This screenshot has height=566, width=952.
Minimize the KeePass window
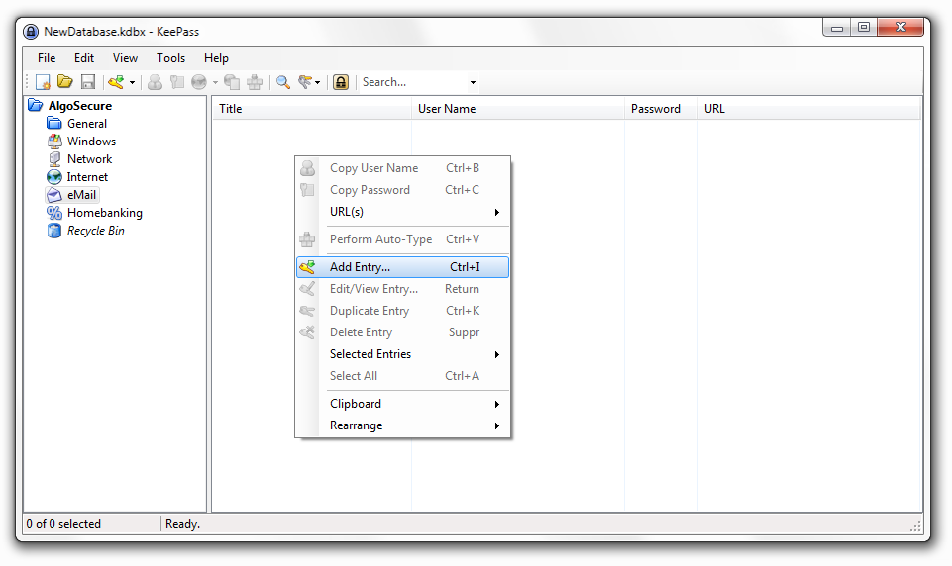(x=837, y=28)
